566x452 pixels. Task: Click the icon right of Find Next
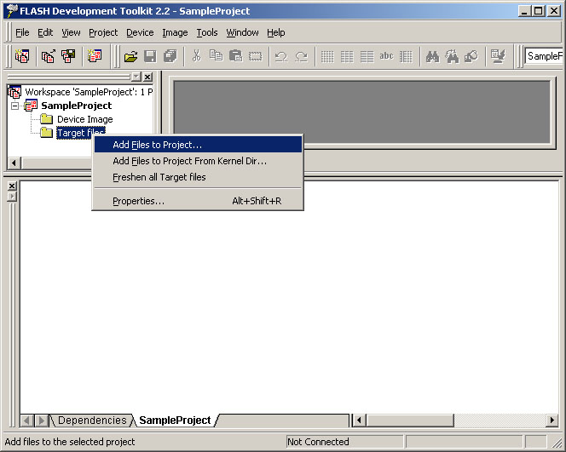click(x=471, y=56)
